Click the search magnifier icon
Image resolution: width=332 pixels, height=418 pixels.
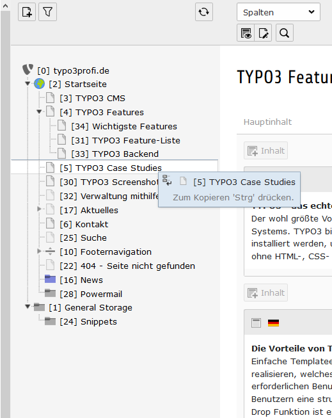coord(284,33)
